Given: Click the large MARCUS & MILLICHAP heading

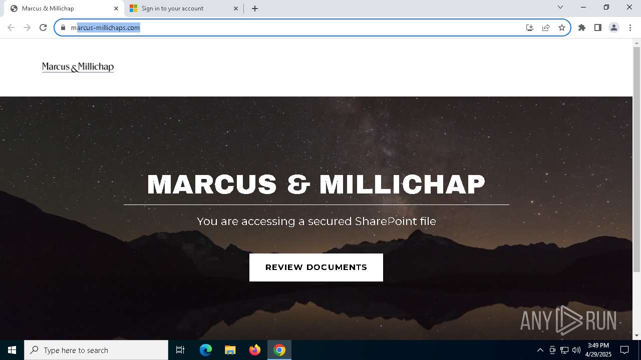Looking at the screenshot, I should click(316, 184).
